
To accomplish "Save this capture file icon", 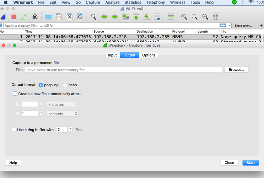I will pyautogui.click(x=59, y=17).
